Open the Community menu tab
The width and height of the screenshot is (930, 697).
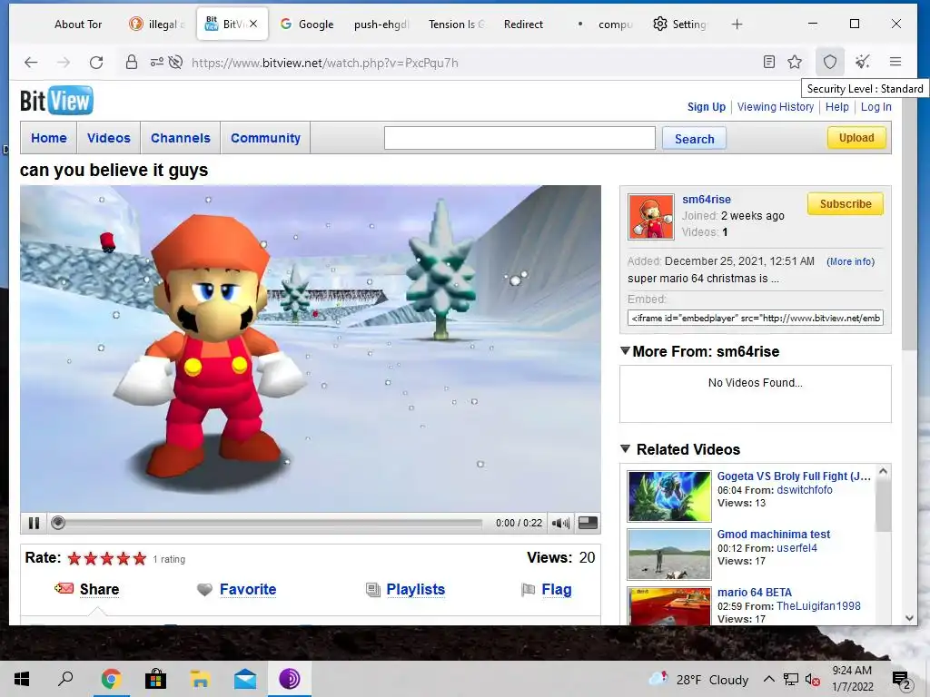tap(265, 138)
